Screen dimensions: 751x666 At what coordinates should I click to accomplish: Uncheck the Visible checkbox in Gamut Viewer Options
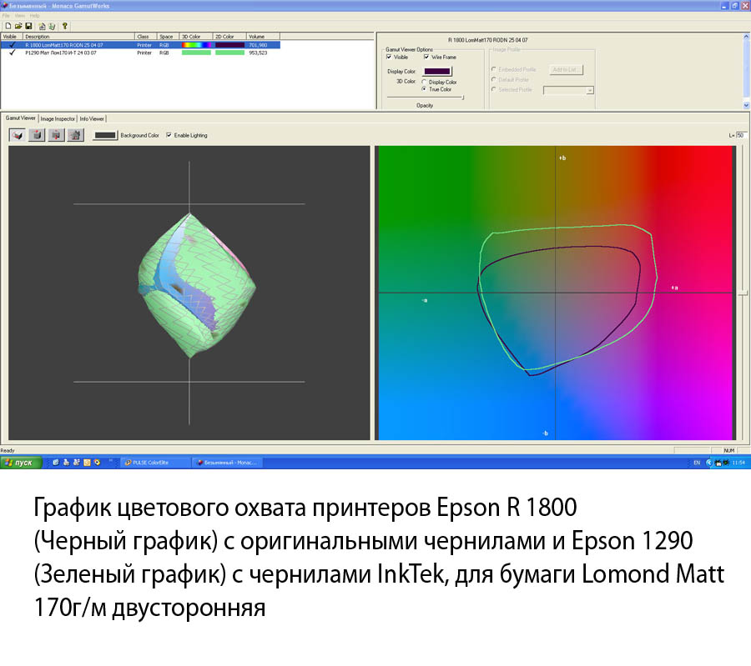click(389, 57)
